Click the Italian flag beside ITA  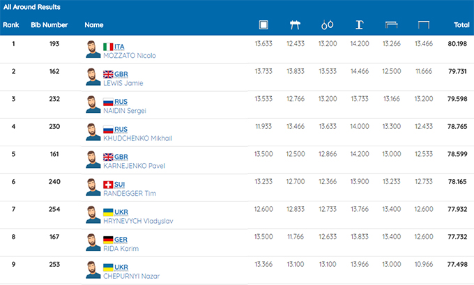click(x=108, y=47)
